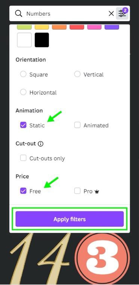Uncheck the Static animation checkbox
Screen dimensions: 139x285
pyautogui.click(x=23, y=125)
